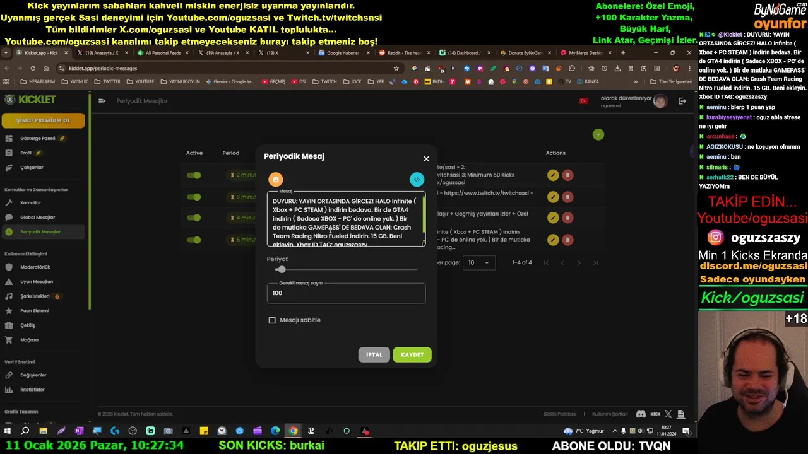Switch to Reddit browser tab
Viewport: 808px width, 454px height.
point(403,53)
